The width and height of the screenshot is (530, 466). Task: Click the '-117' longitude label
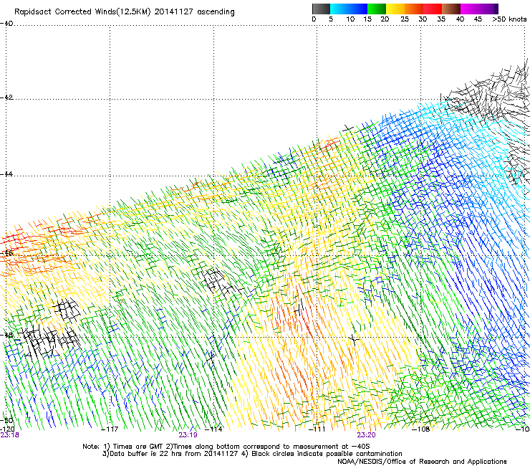[110, 429]
